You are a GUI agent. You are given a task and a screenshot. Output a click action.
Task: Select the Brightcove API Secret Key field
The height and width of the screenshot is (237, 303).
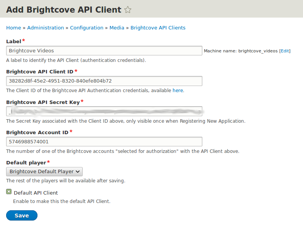104,111
